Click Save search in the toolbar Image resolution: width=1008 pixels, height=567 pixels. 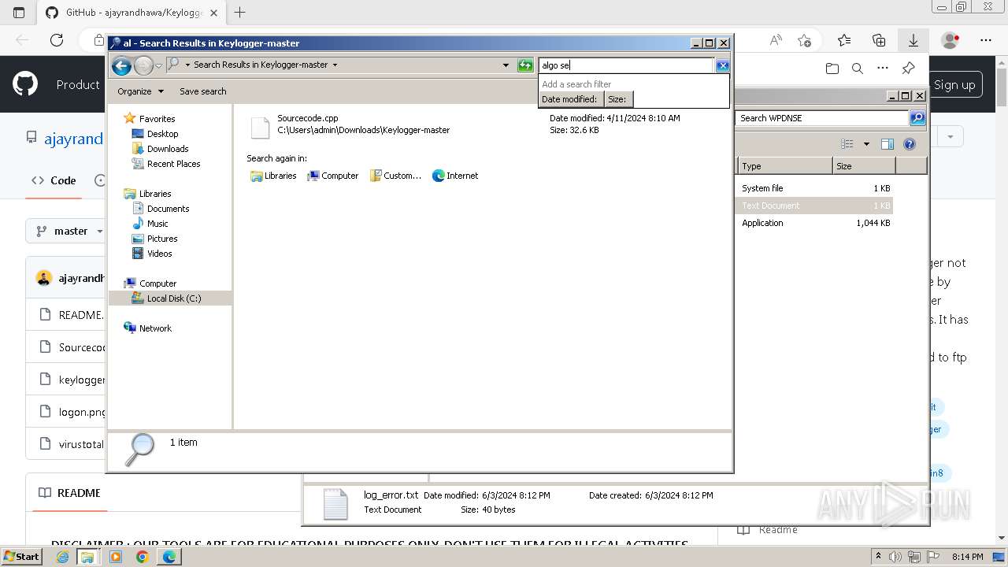[202, 91]
